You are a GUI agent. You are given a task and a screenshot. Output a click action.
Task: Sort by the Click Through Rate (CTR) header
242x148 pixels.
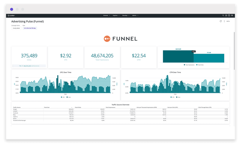(x=205, y=107)
